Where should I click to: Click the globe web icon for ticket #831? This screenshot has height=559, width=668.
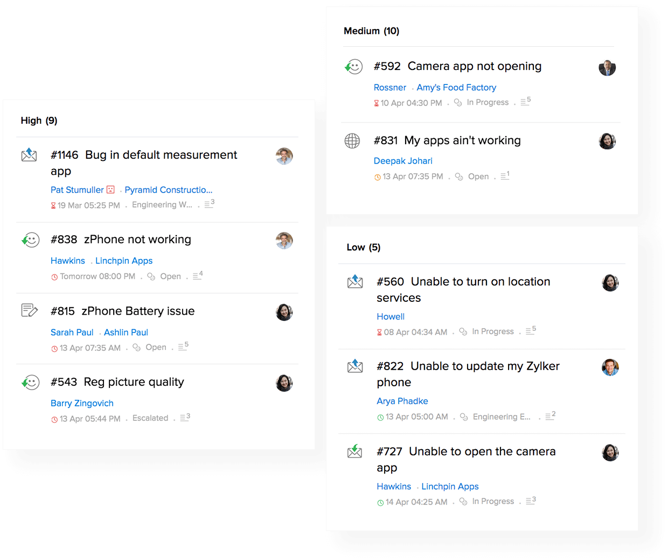tap(352, 140)
